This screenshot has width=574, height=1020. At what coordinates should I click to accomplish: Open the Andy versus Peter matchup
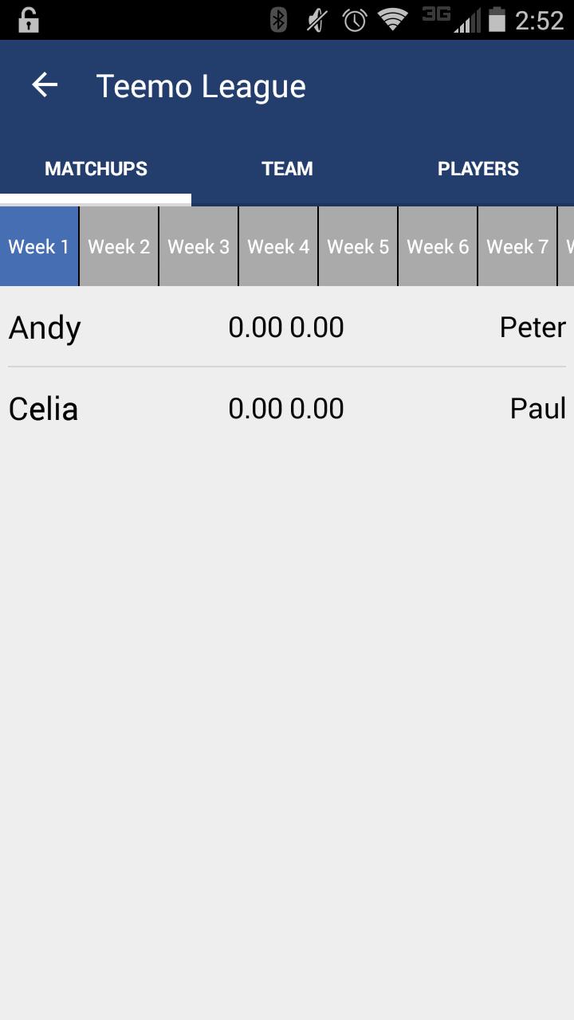click(x=287, y=328)
